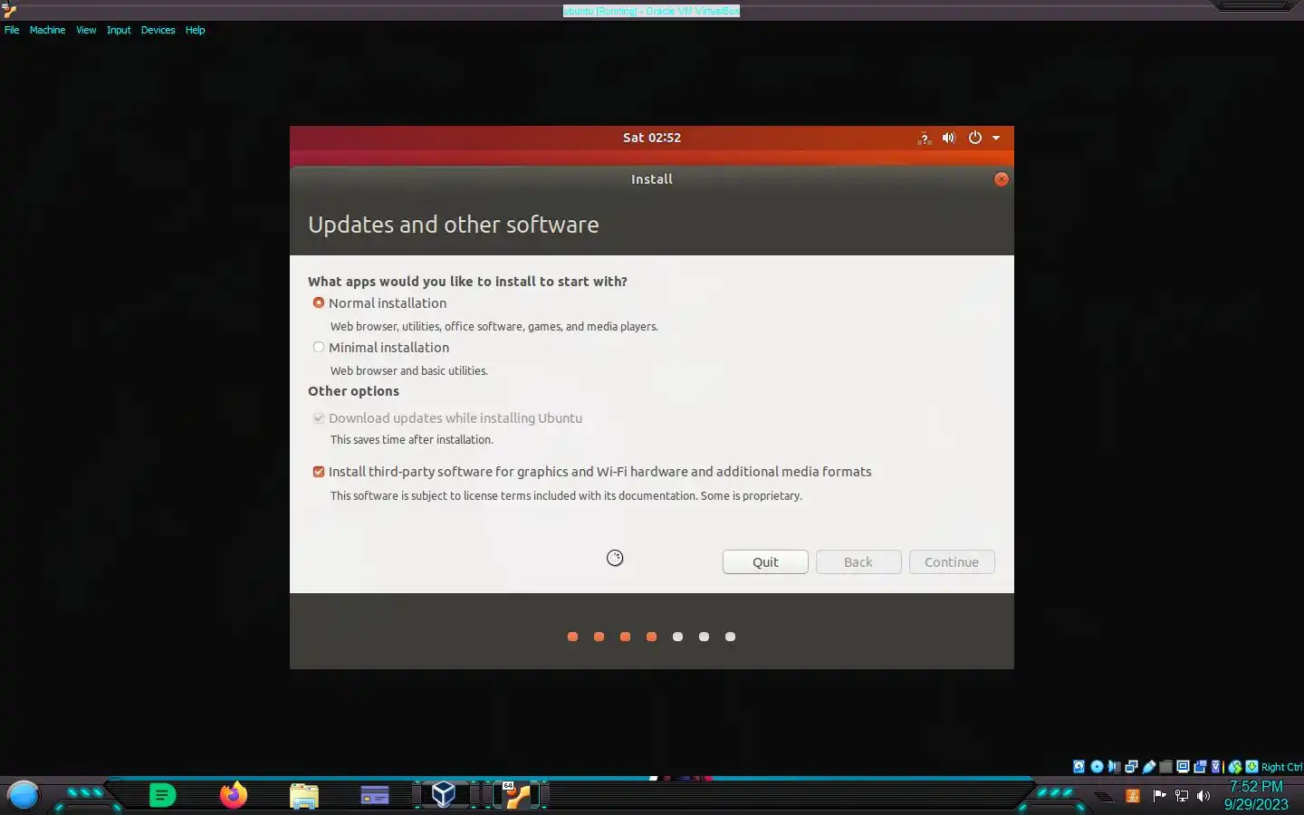Uncheck Install third-party software checkbox
This screenshot has width=1304, height=815.
click(319, 472)
